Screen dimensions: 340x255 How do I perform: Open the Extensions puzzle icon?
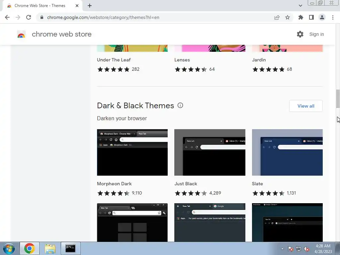pyautogui.click(x=300, y=17)
